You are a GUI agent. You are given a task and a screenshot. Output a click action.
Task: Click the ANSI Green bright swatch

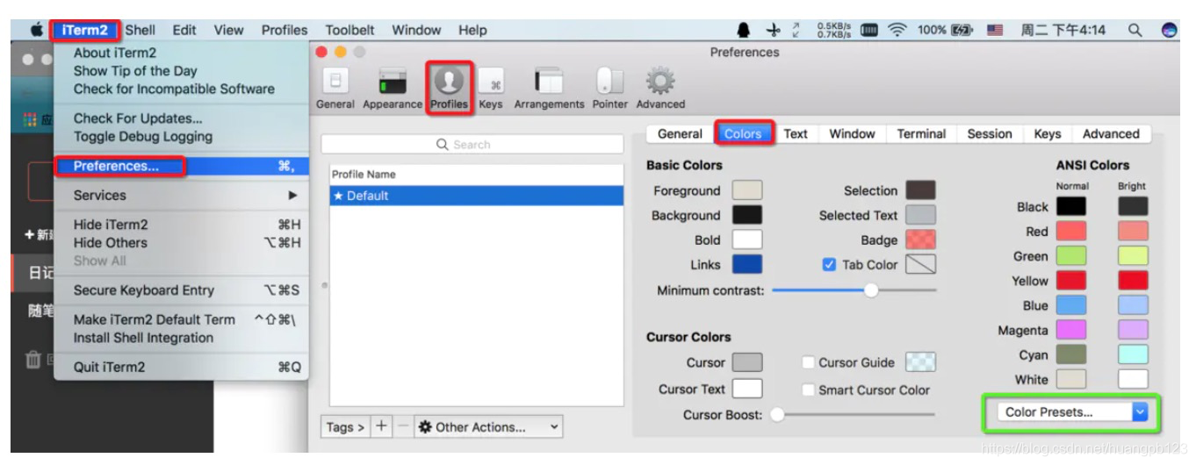click(x=1133, y=256)
